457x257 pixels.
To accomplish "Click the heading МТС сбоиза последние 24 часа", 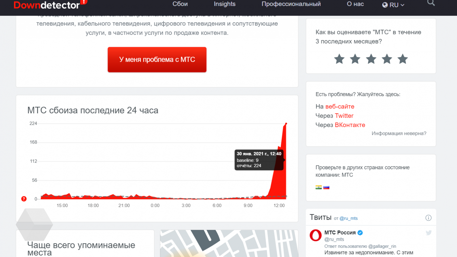I will pos(93,110).
